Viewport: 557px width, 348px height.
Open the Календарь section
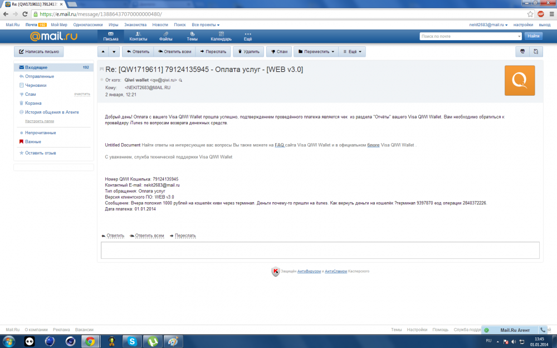(x=221, y=36)
